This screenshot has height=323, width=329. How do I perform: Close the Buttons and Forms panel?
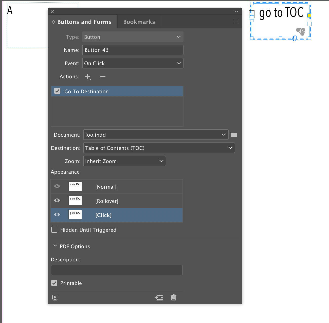pos(52,12)
